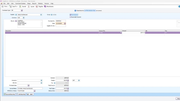The image size is (180, 101).
Task: Click the Purchase No. input field
Action: click(x=61, y=21)
